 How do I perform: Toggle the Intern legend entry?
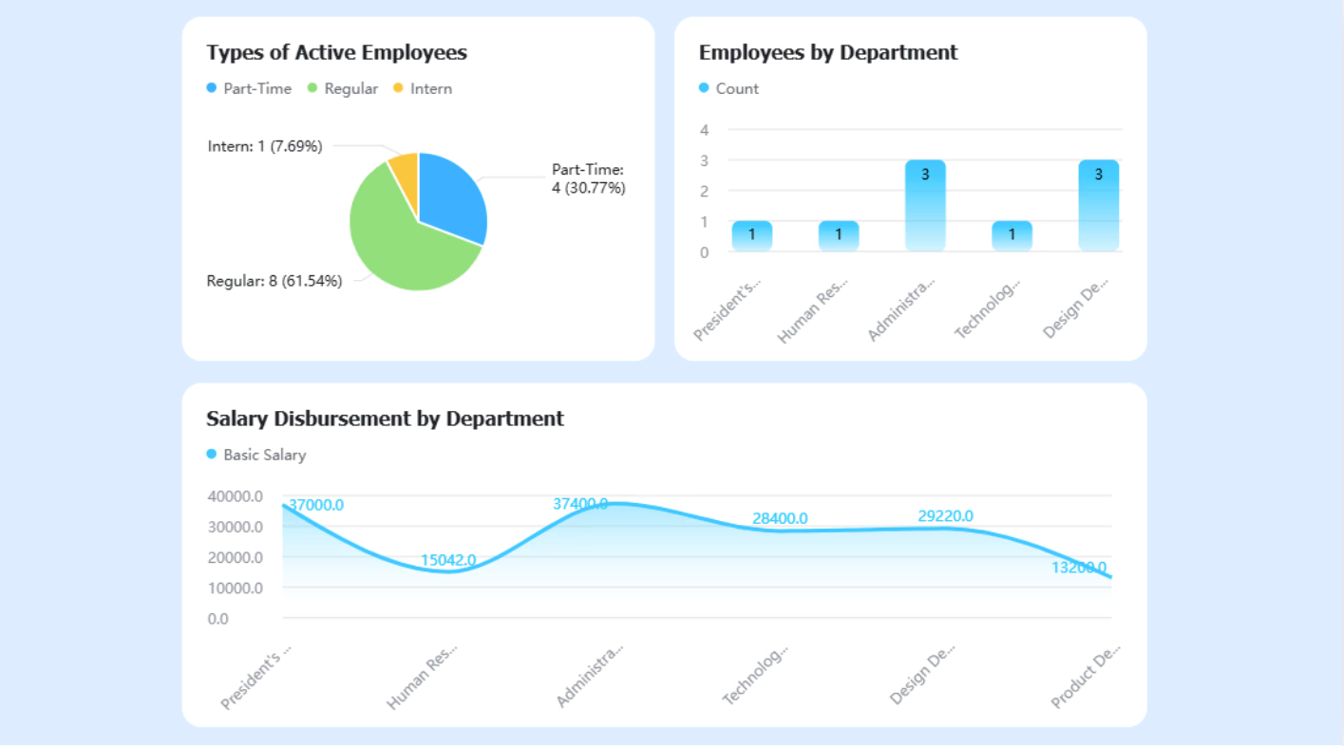[x=423, y=88]
